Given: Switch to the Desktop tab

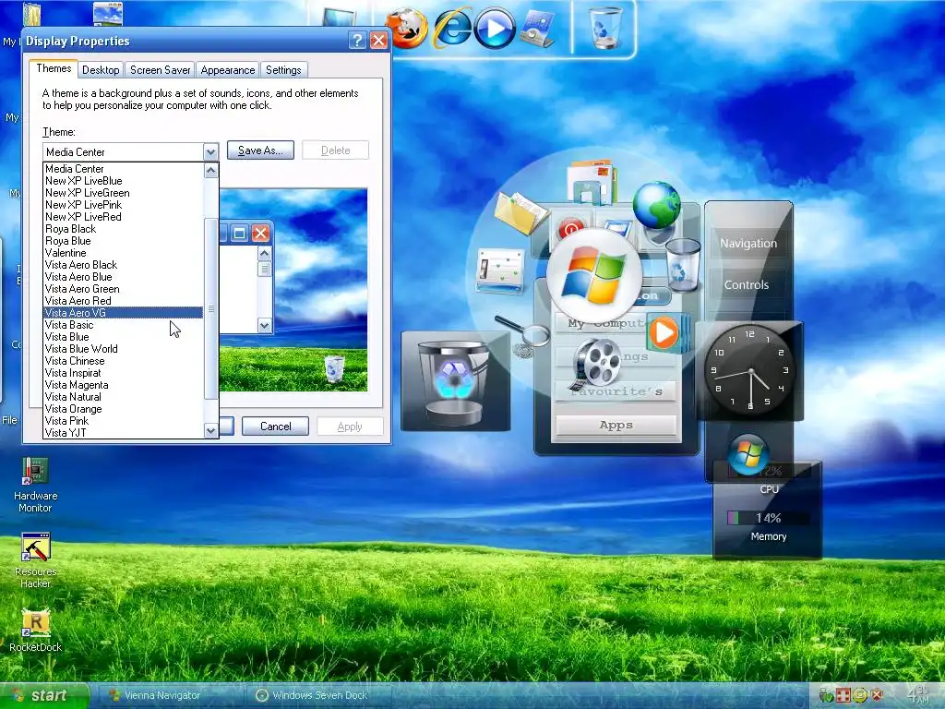Looking at the screenshot, I should pos(101,70).
